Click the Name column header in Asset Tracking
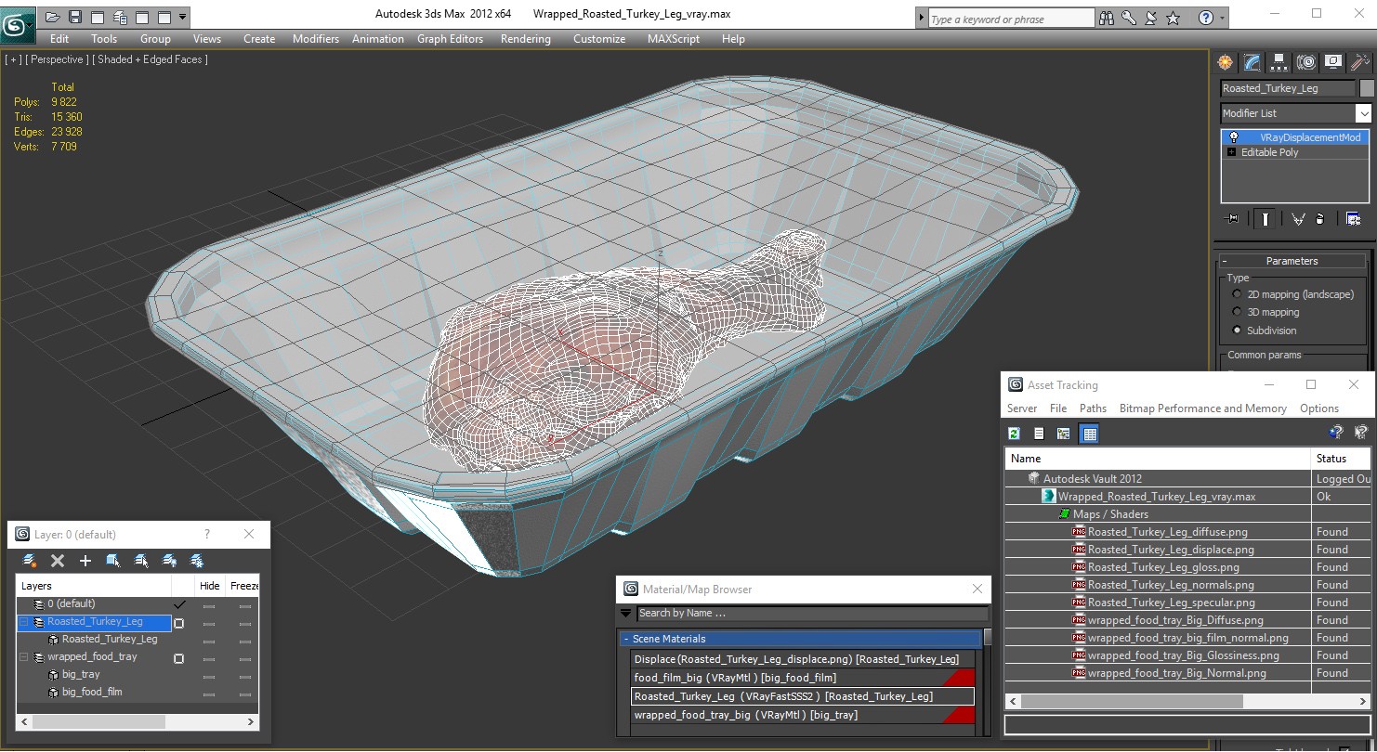The width and height of the screenshot is (1377, 752). (x=1158, y=459)
